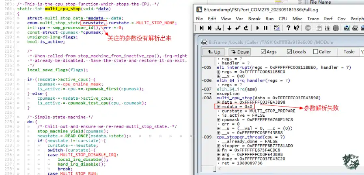364x175 pixels.
Task: Expand the __x = 0xFFFFFFC03FE43BB8 entry
Action: point(219,133)
